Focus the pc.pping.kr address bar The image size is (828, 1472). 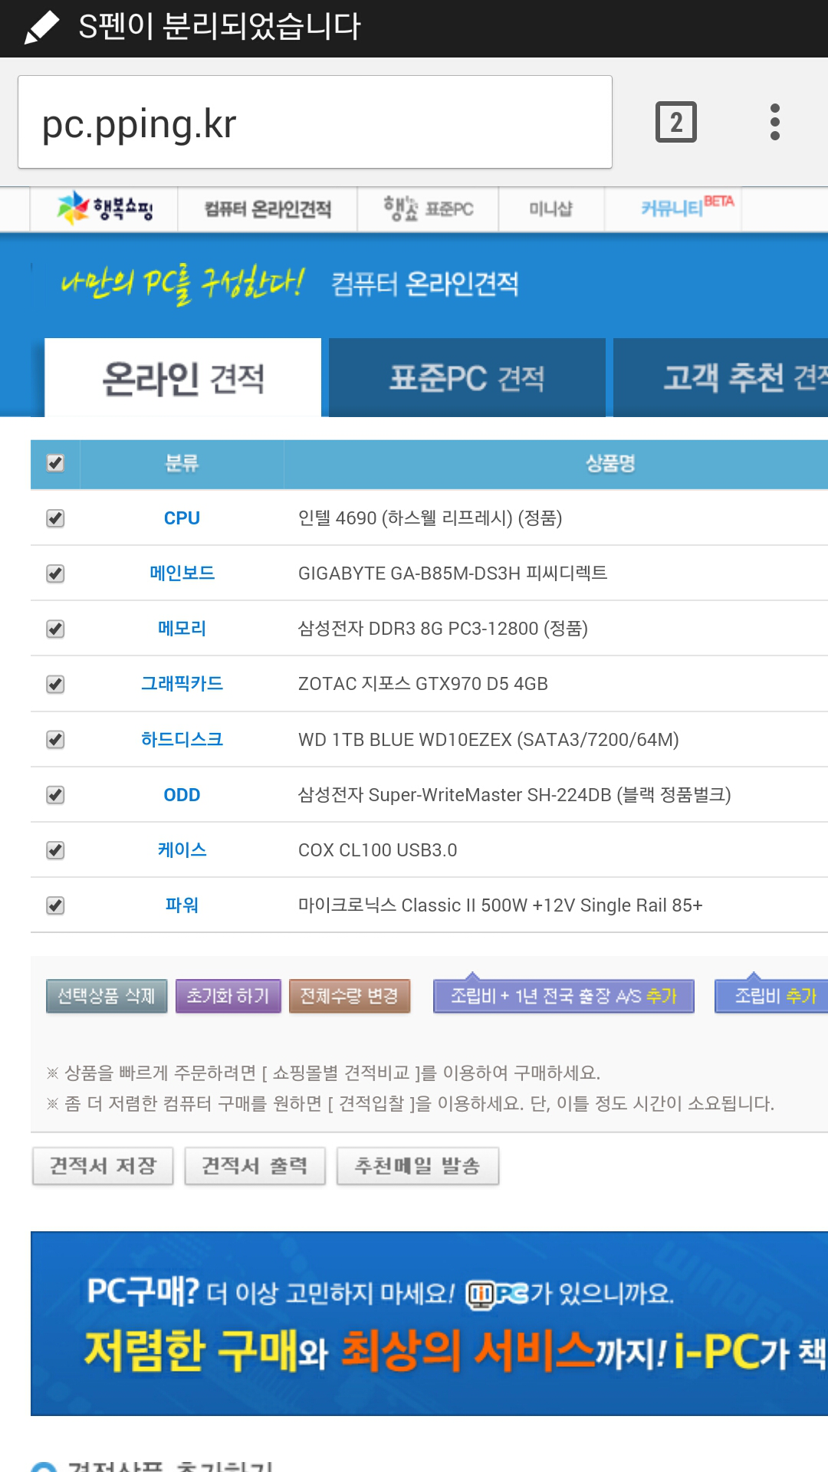(315, 122)
